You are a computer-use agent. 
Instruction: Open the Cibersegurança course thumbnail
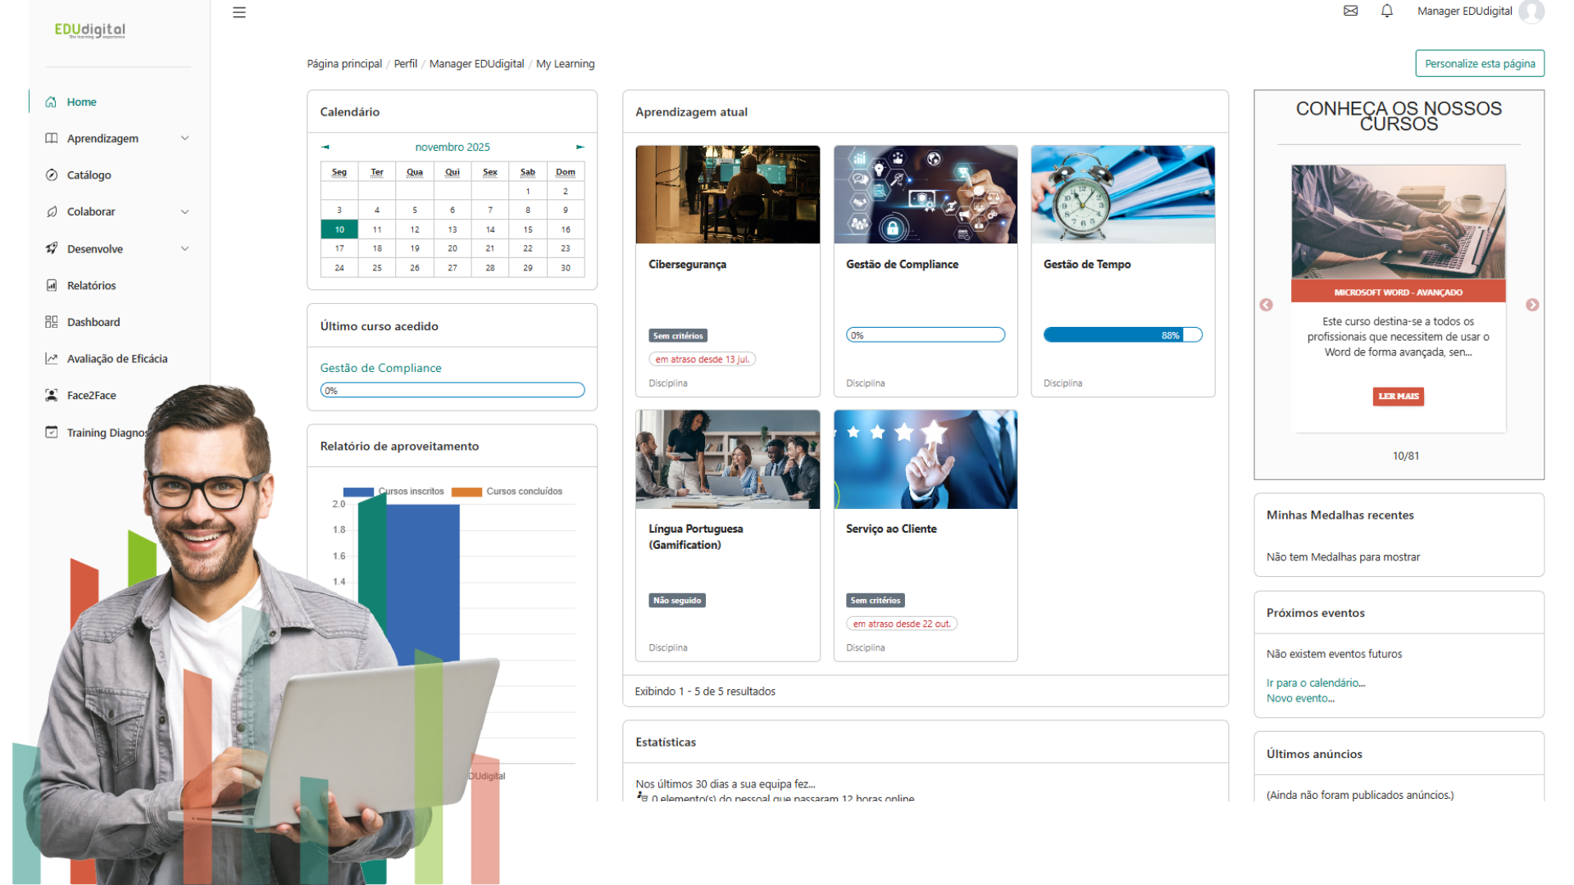click(727, 195)
